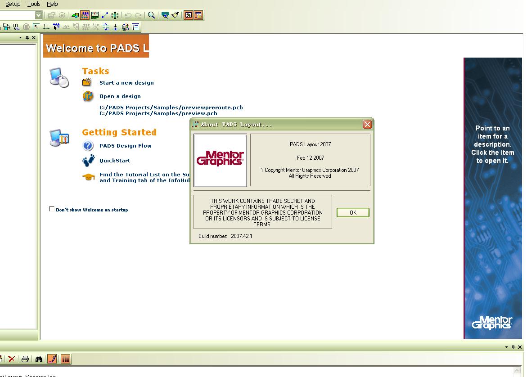The height and width of the screenshot is (377, 527).
Task: Click the Feb 12 2007 date text
Action: point(310,158)
